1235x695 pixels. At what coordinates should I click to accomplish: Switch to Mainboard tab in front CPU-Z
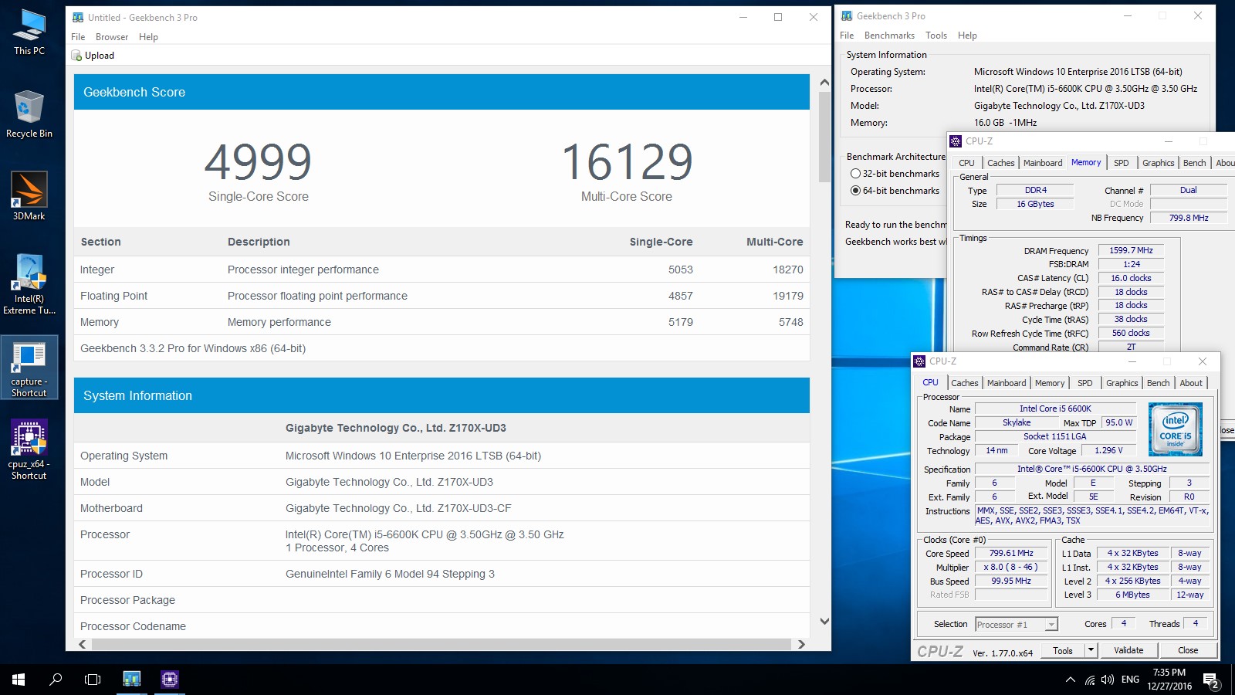(x=1007, y=383)
